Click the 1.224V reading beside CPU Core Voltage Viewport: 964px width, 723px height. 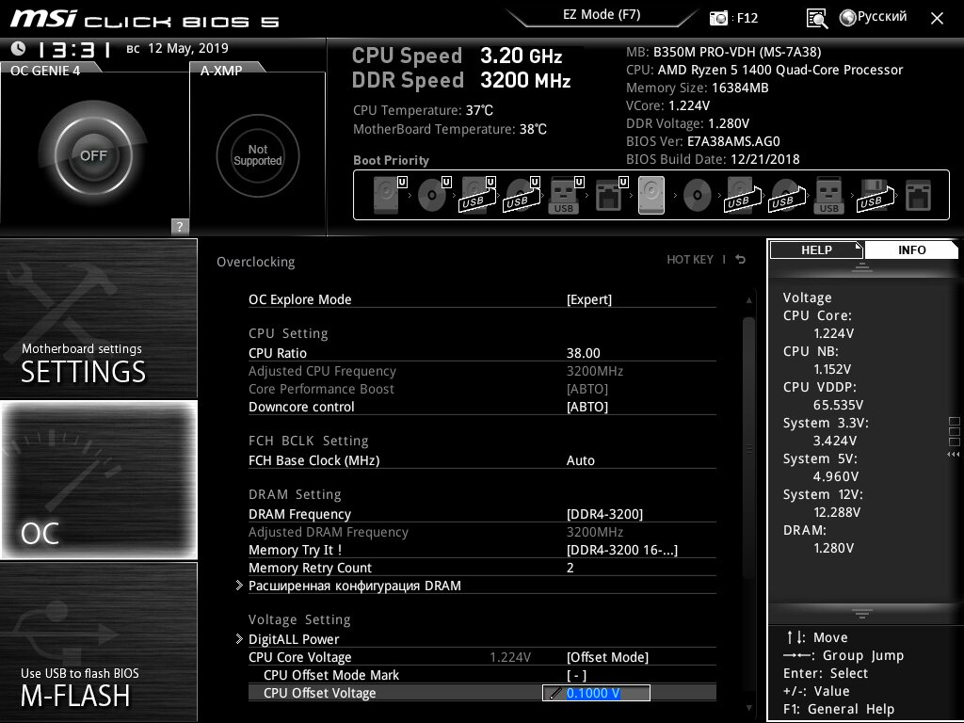510,657
